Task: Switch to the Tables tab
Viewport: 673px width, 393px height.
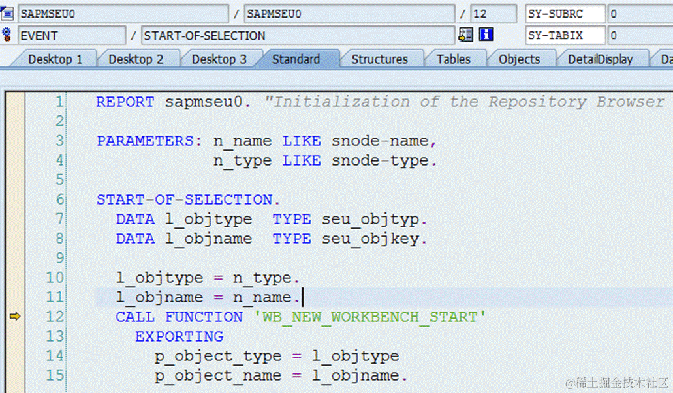Action: (454, 59)
